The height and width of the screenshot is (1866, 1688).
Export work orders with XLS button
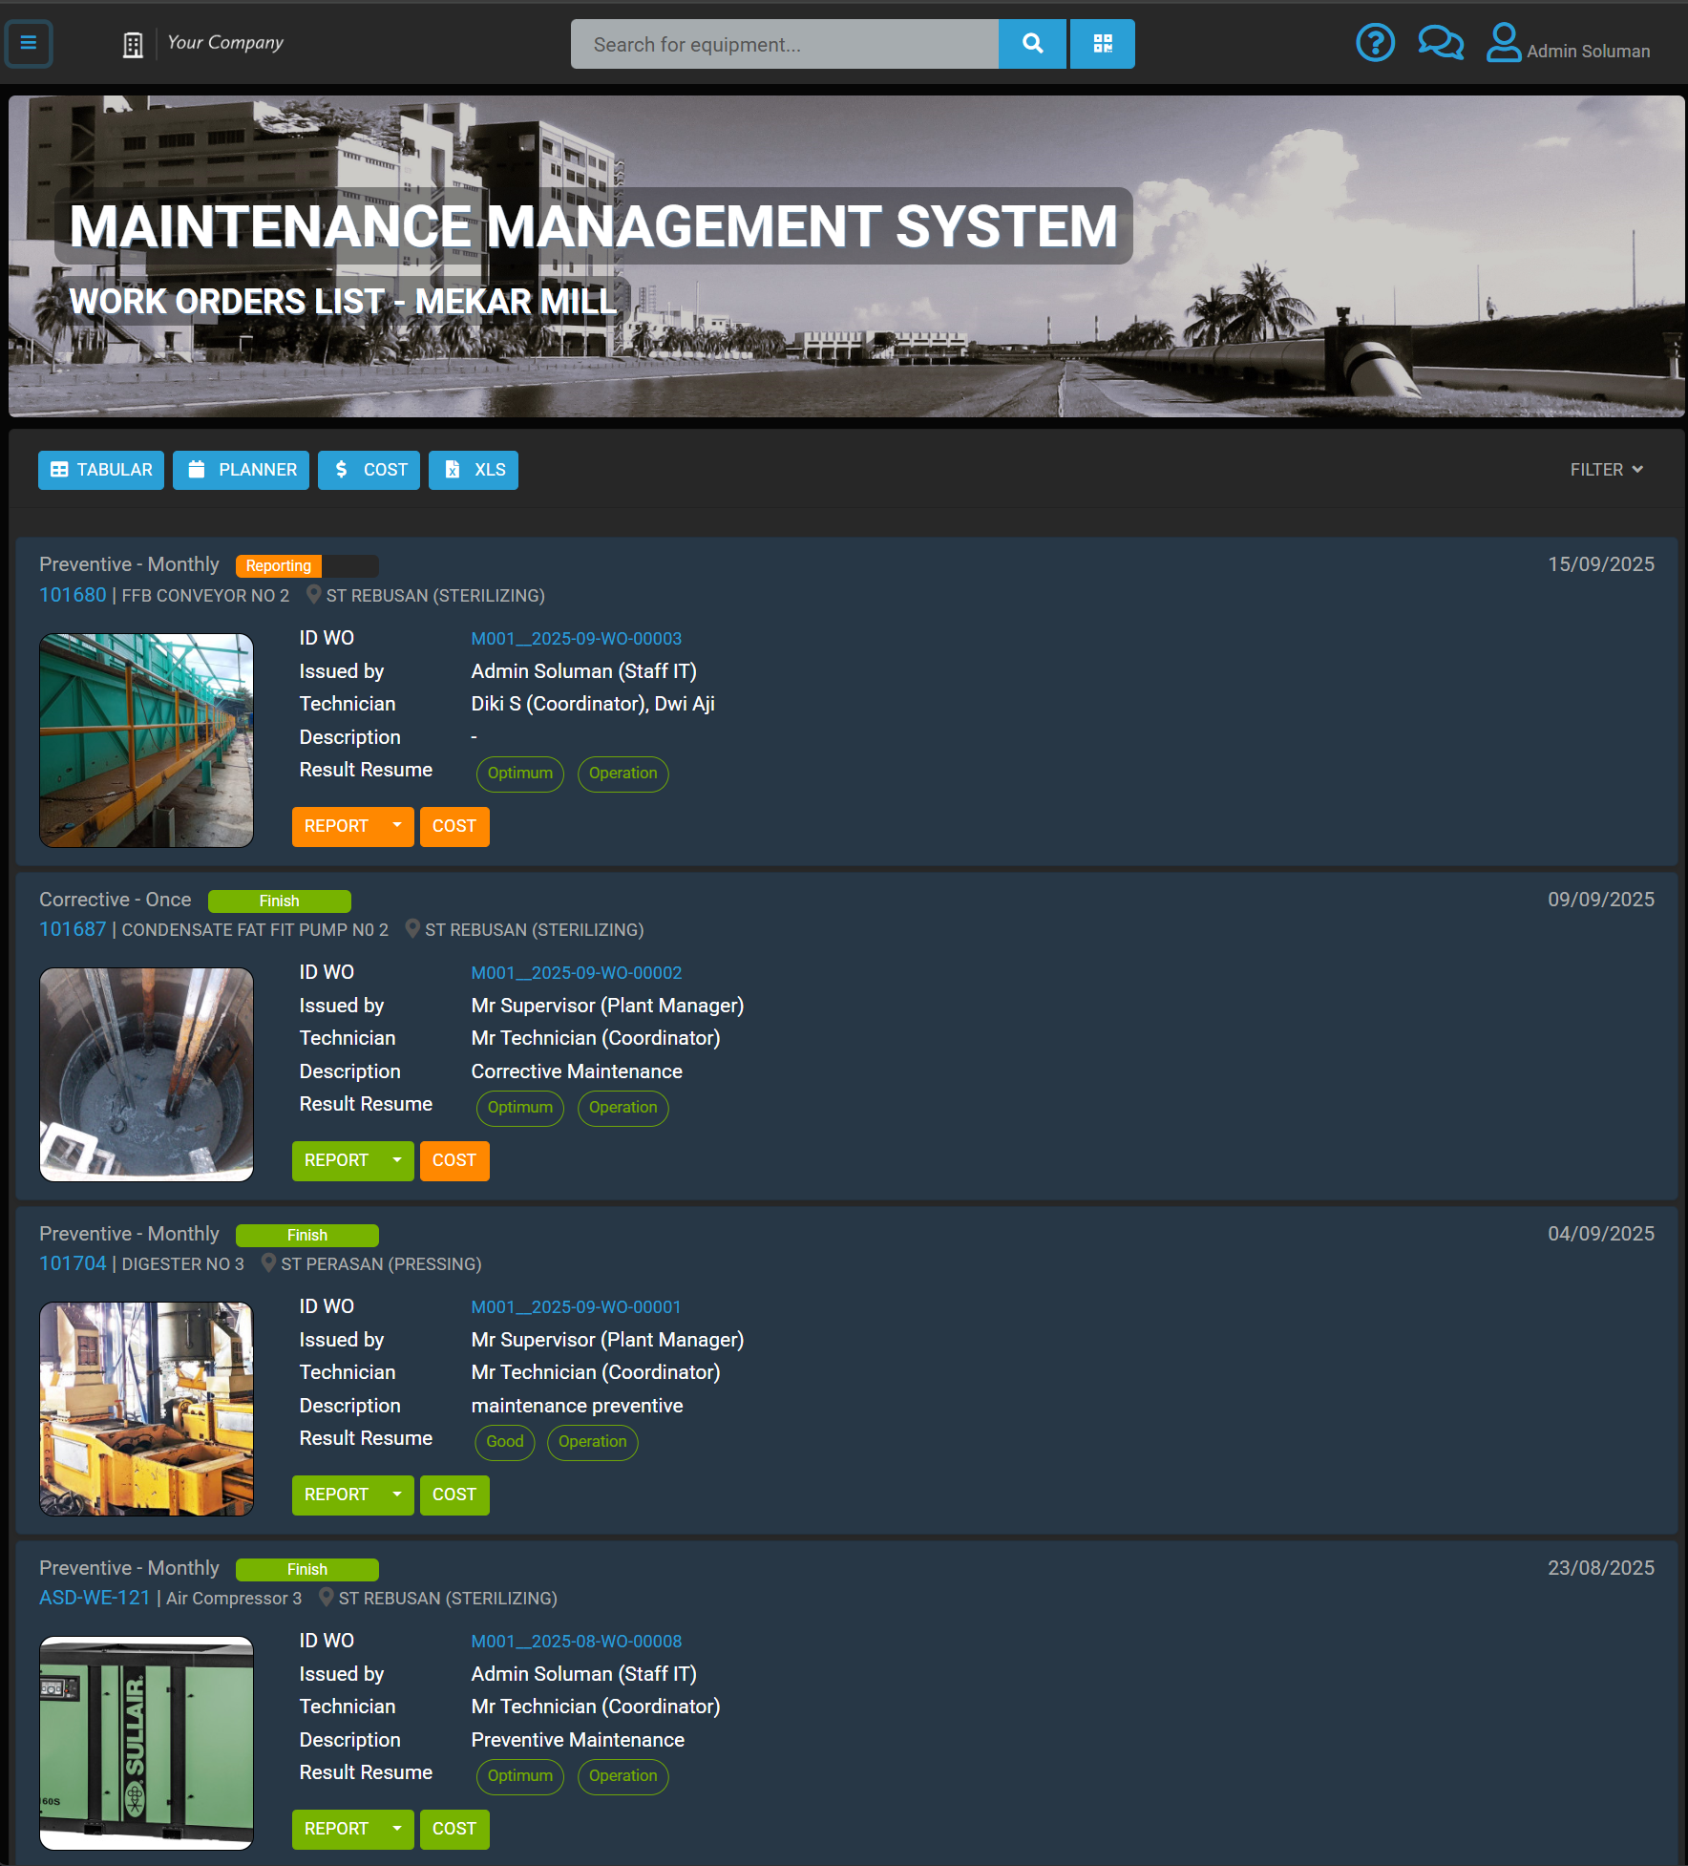(474, 470)
